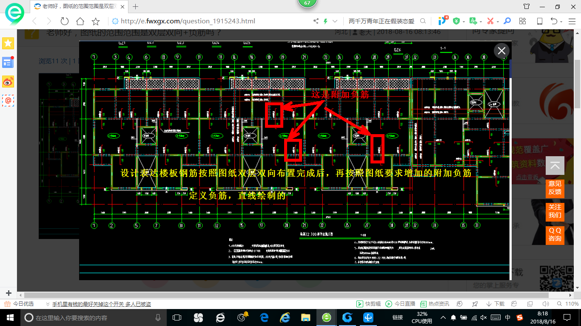Open the 下载 downloads manager
The image size is (581, 326).
[x=495, y=304]
